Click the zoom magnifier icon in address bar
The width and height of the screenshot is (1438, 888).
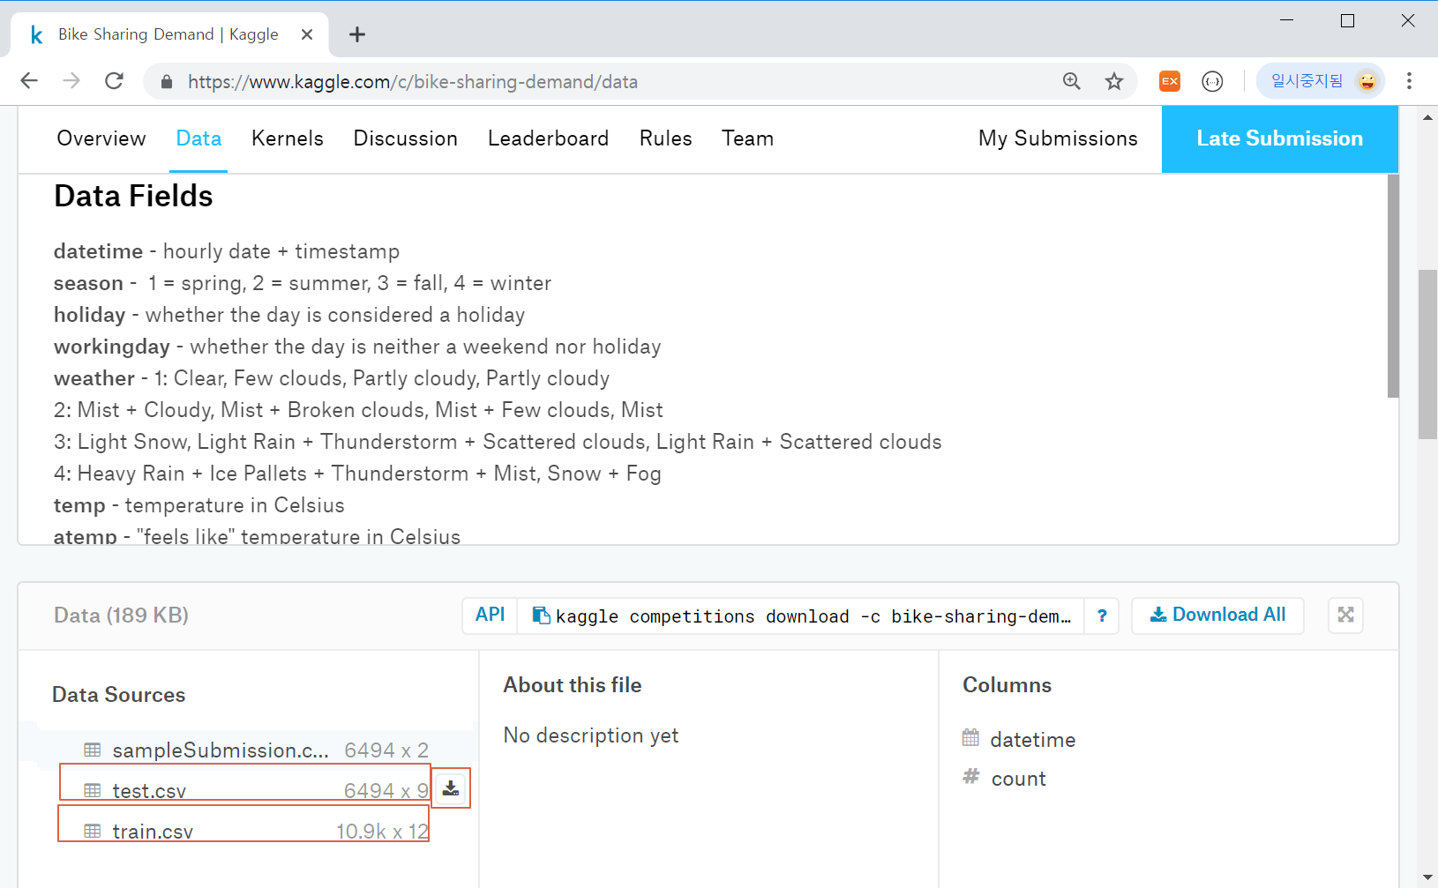(x=1072, y=82)
